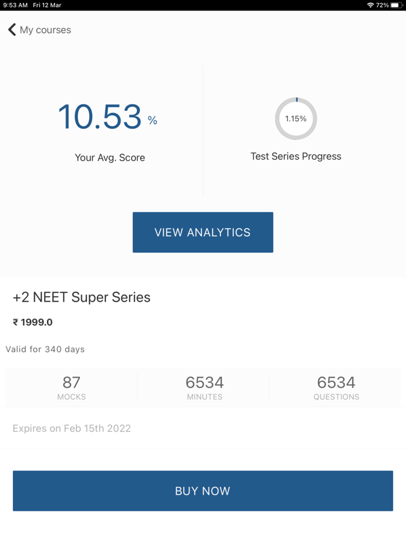This screenshot has height=542, width=406.
Task: Click the 72% battery percentage indicator
Action: [383, 5]
